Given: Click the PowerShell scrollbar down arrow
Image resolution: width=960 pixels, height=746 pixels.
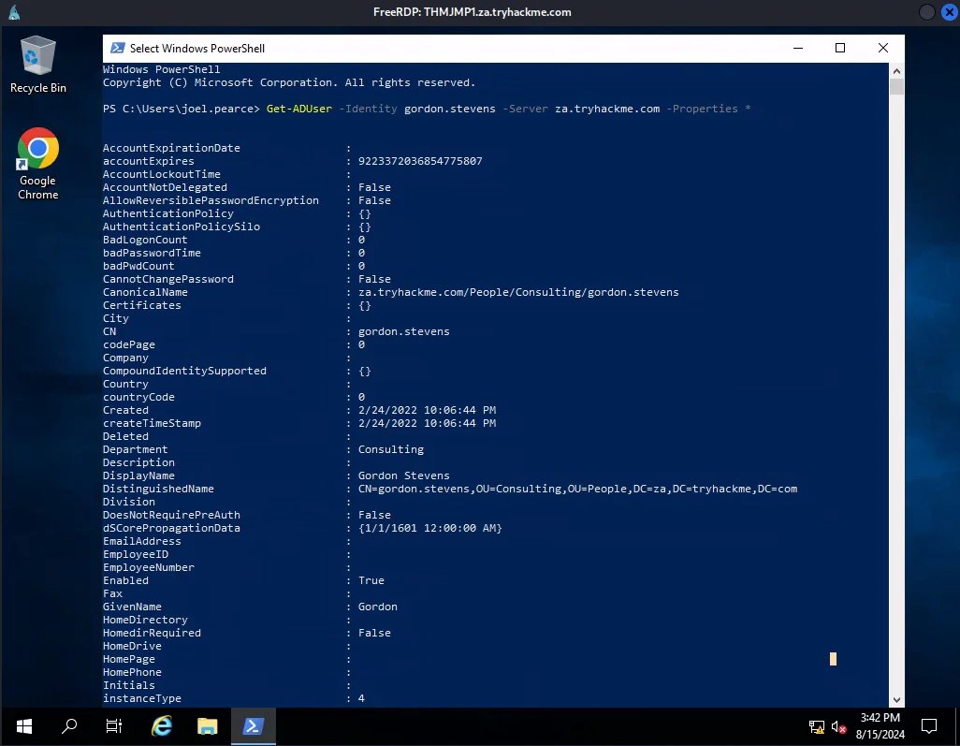Looking at the screenshot, I should (897, 700).
